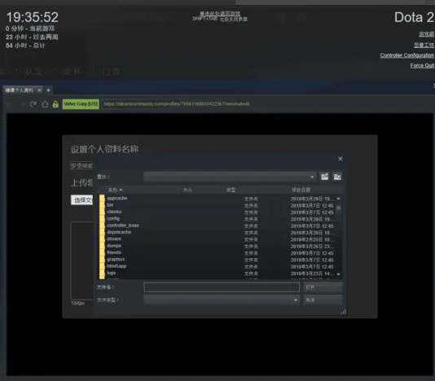Click the 选择文件 choose file button
Screen dimensions: 435x381
click(81, 200)
